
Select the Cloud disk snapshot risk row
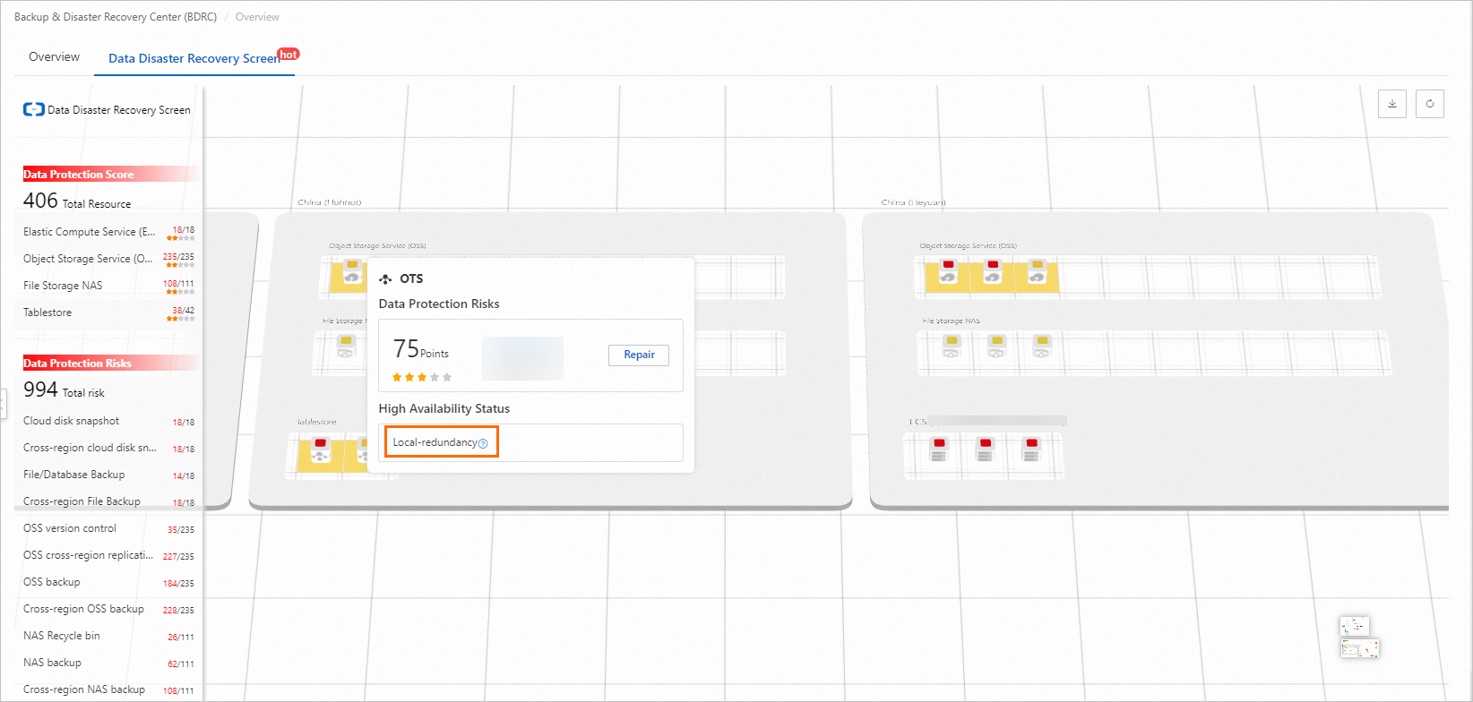(108, 421)
